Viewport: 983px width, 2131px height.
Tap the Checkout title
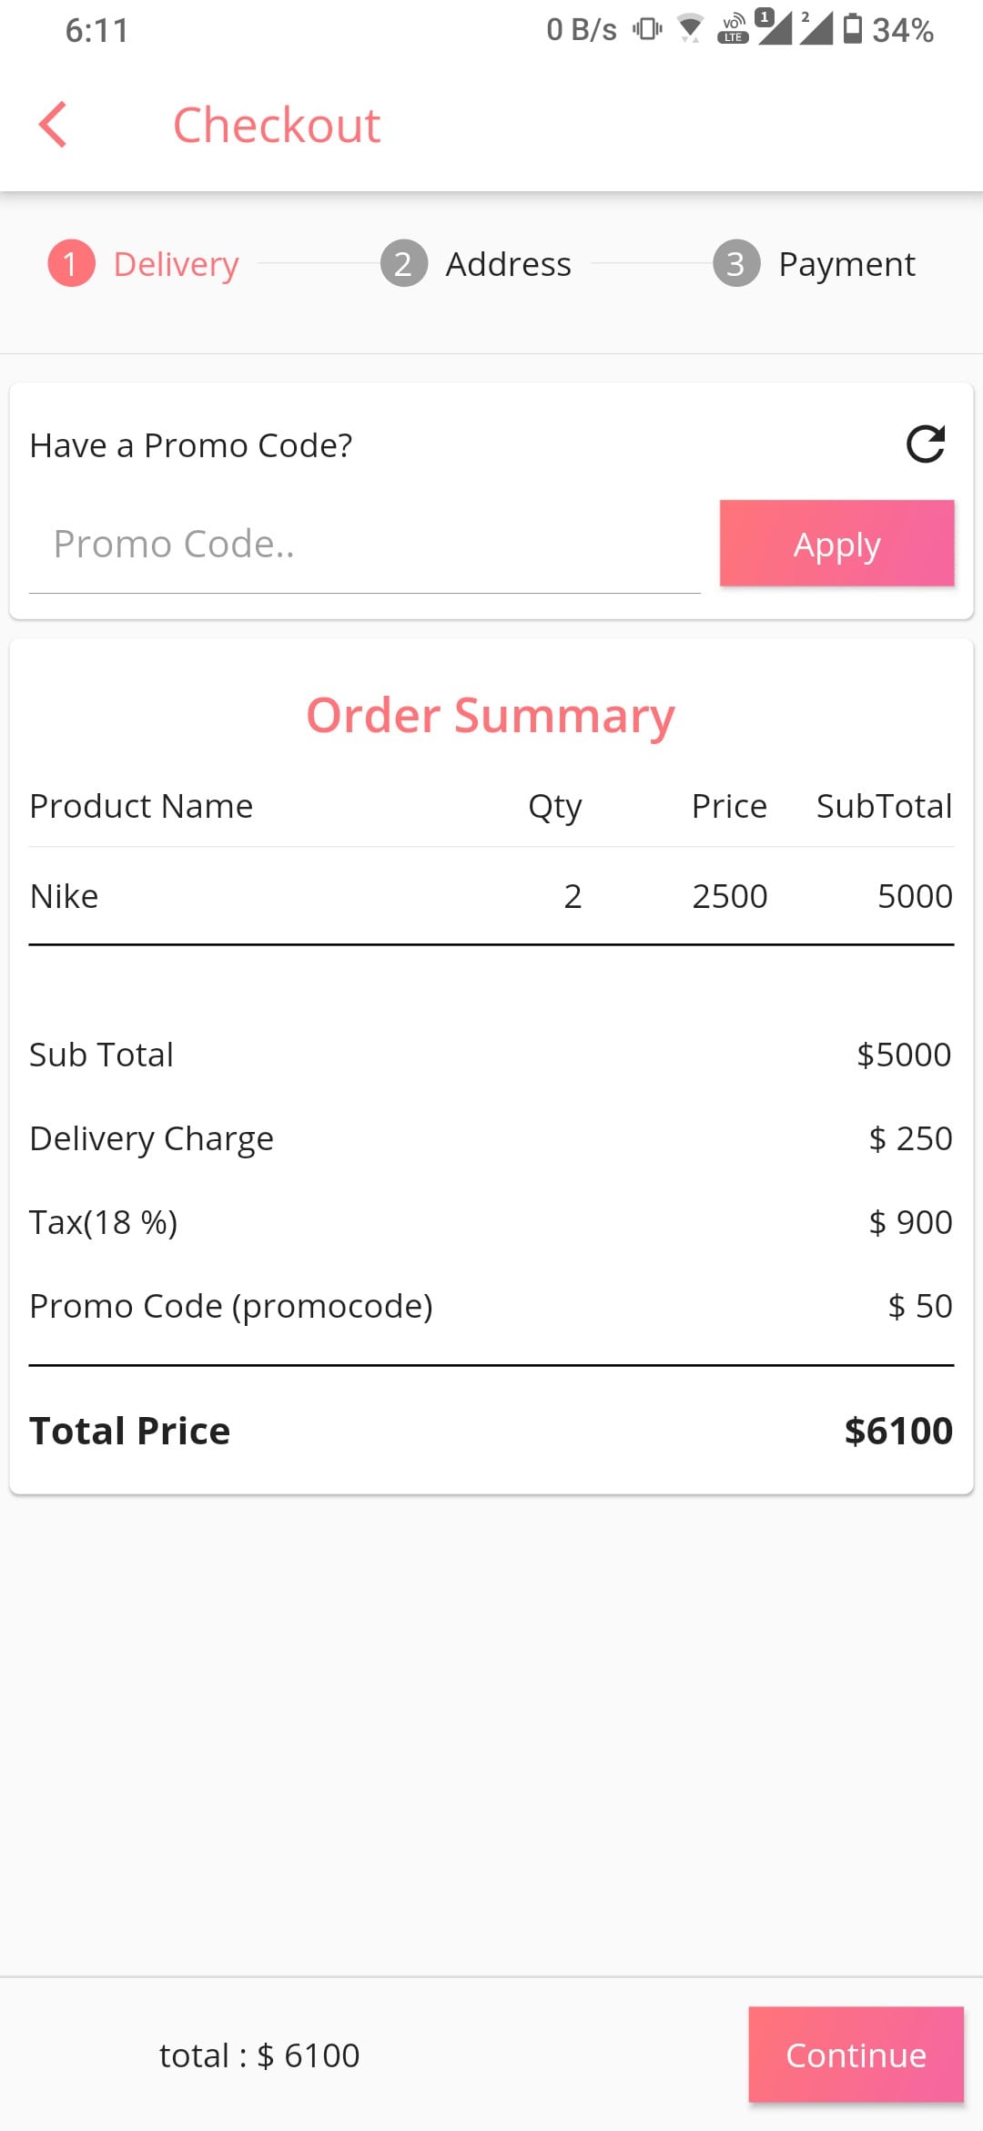[277, 125]
